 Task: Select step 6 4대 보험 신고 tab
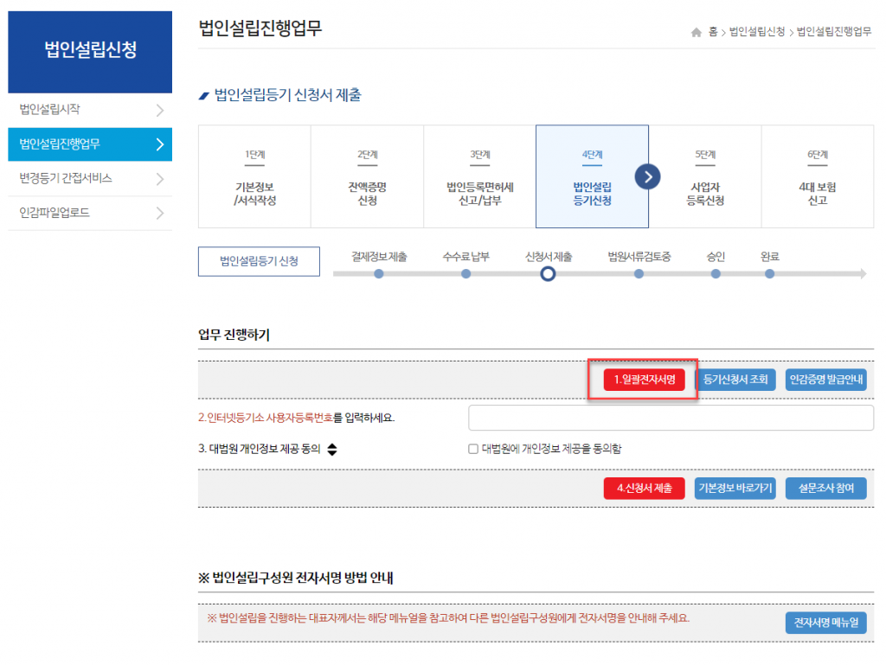[818, 176]
